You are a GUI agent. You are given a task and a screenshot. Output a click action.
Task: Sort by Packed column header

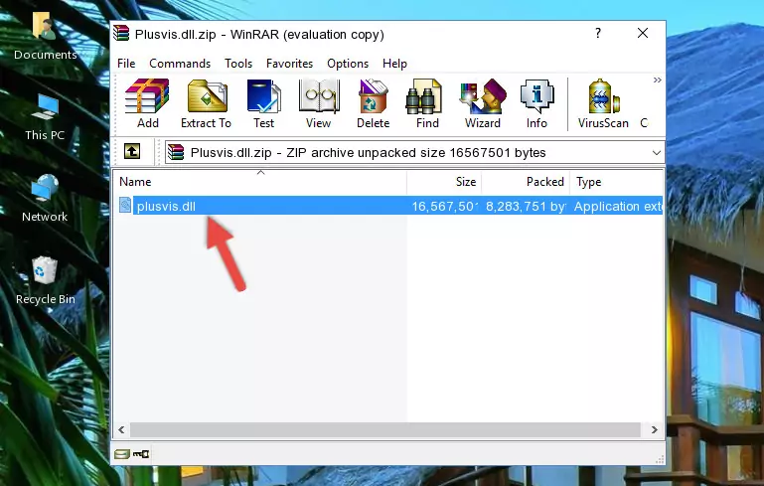coord(526,182)
